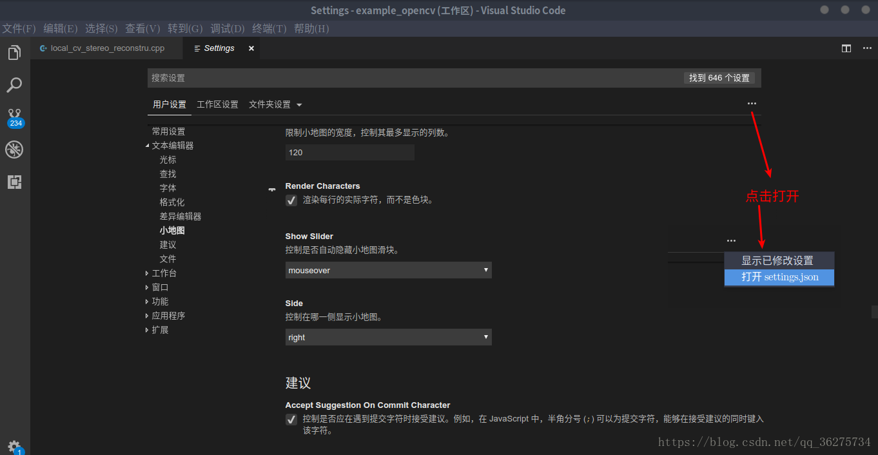Select the 用户设置 tab
Viewport: 878px width, 455px height.
pos(170,104)
